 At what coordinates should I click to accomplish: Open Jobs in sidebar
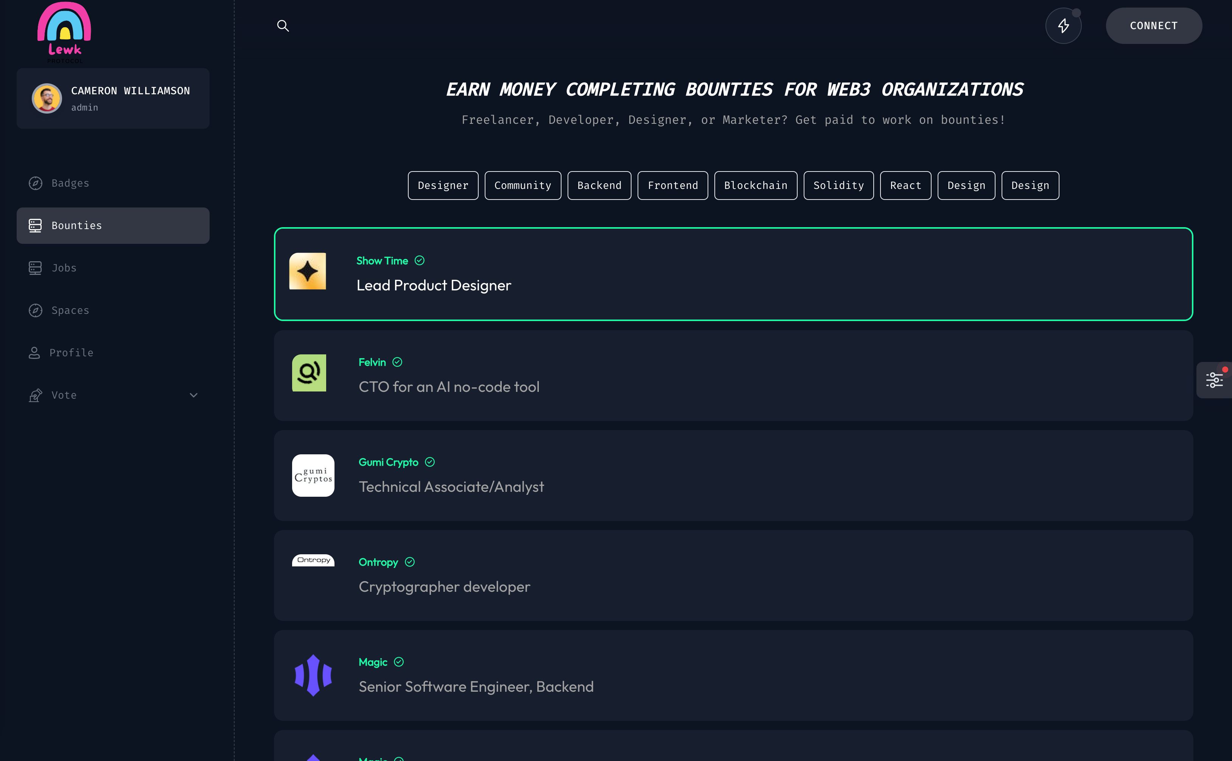[113, 268]
